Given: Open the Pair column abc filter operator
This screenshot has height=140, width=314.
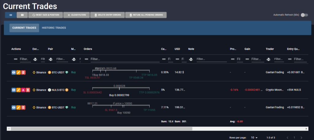Looking at the screenshot, I should coord(51,59).
